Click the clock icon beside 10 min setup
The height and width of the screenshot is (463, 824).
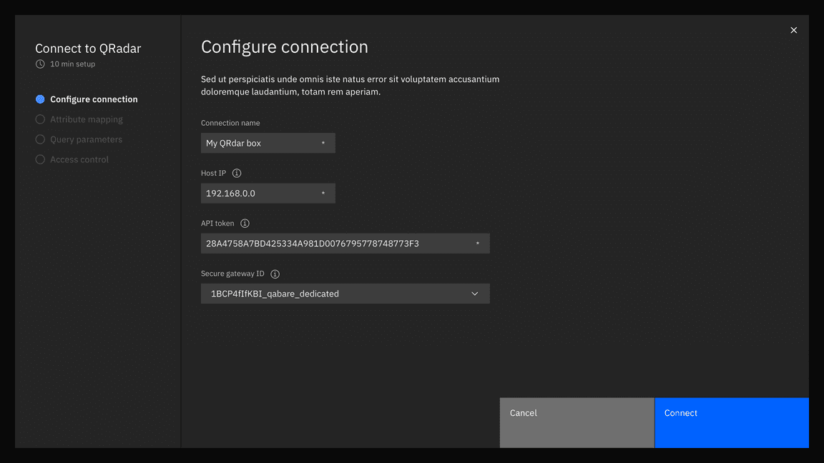pos(40,64)
